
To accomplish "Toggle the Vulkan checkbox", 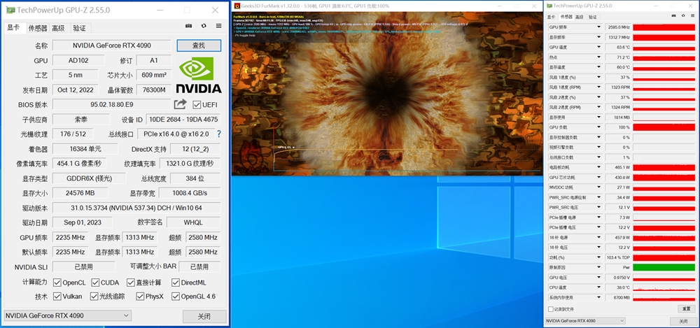I will coord(57,297).
